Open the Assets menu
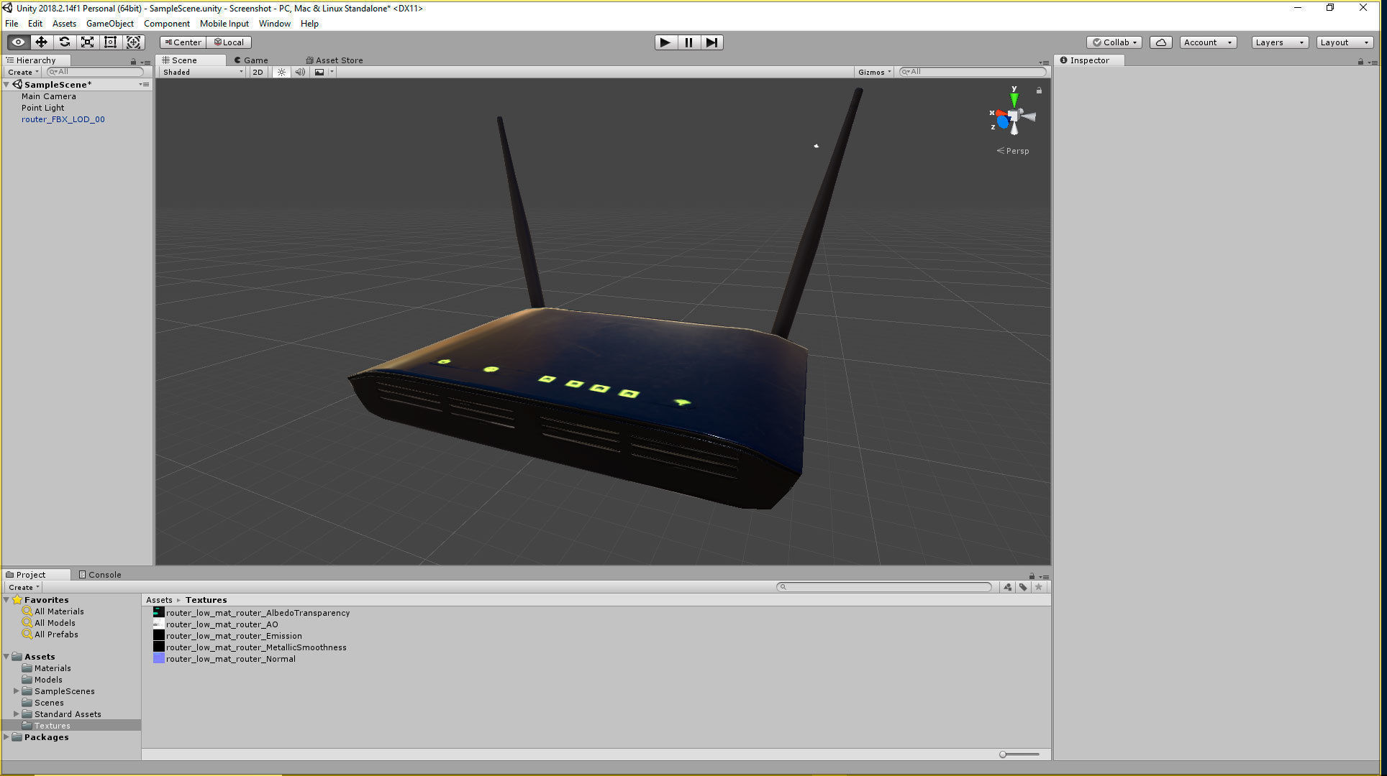Viewport: 1387px width, 776px height. (64, 24)
